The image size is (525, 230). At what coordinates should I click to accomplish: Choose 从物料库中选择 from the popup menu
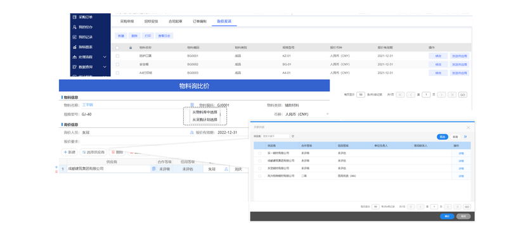205,112
